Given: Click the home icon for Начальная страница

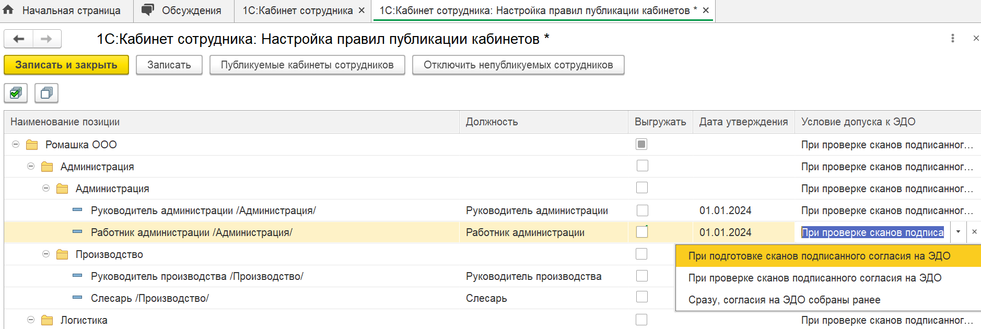Looking at the screenshot, I should pos(8,10).
